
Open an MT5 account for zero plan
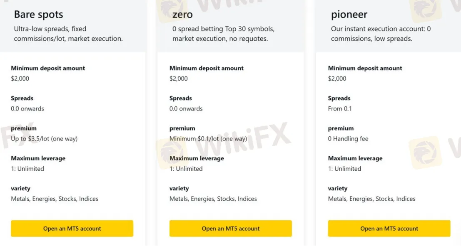tap(231, 229)
